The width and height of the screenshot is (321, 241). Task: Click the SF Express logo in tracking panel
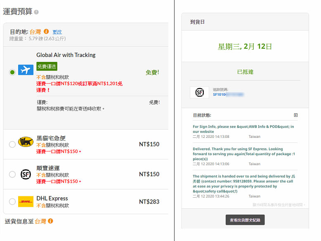pyautogui.click(x=199, y=92)
